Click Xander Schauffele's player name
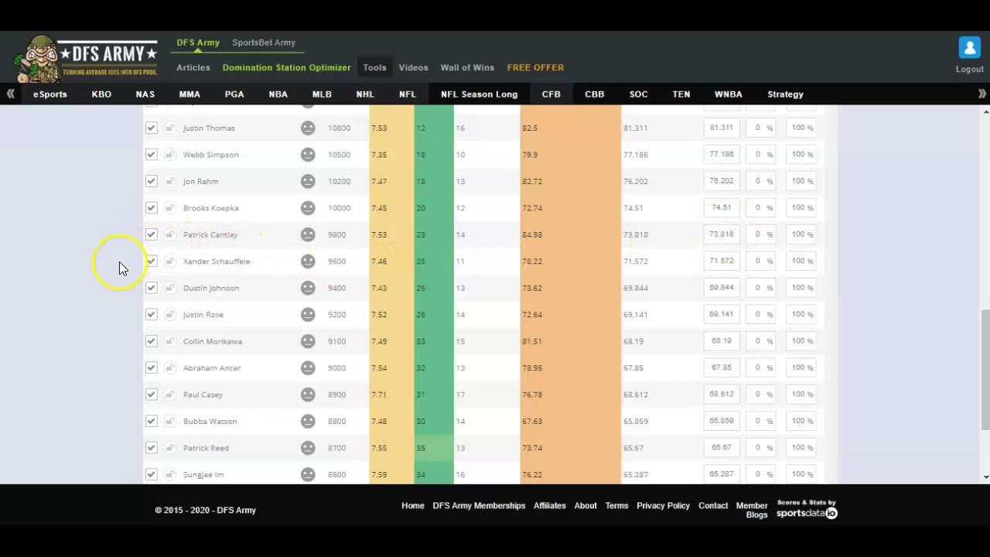The image size is (990, 557). pyautogui.click(x=217, y=261)
